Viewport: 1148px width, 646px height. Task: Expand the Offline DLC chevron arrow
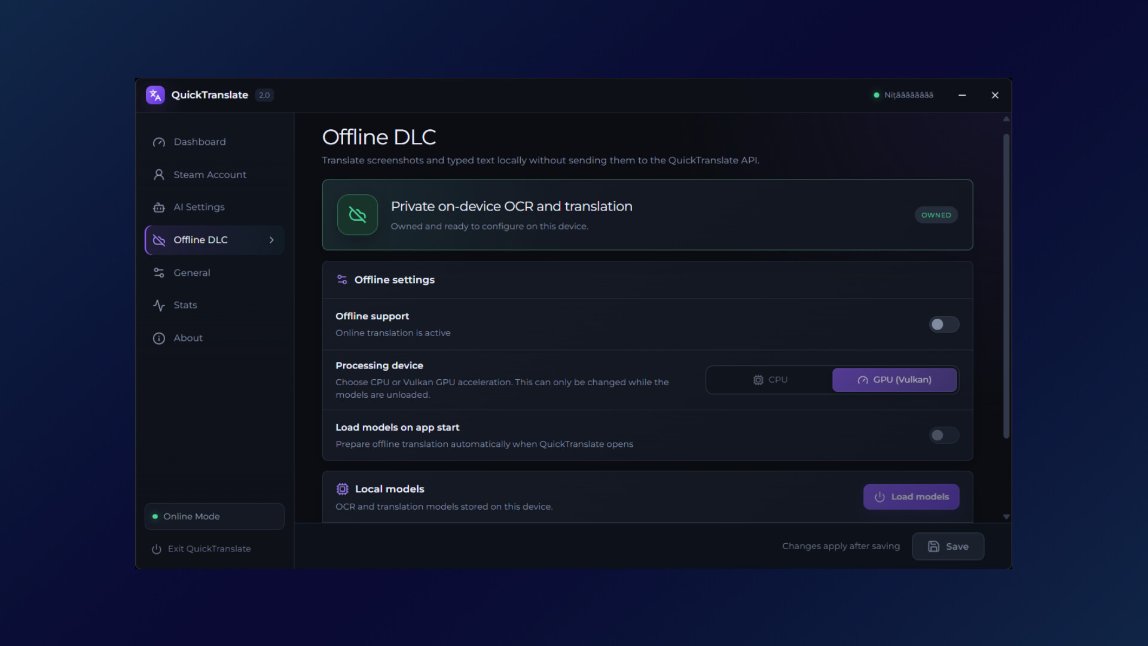(271, 240)
